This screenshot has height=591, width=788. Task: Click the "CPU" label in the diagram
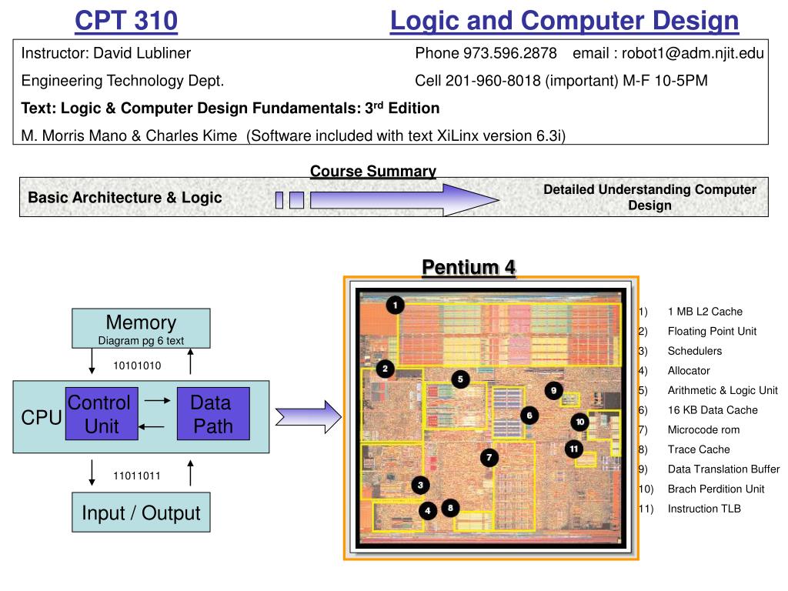click(x=42, y=418)
